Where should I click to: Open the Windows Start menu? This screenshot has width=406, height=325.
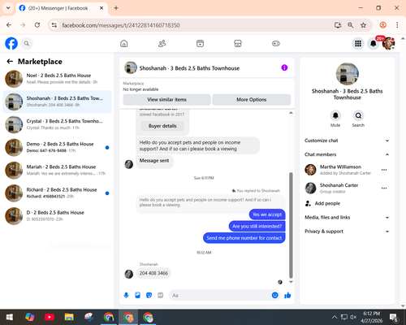pyautogui.click(x=10, y=317)
